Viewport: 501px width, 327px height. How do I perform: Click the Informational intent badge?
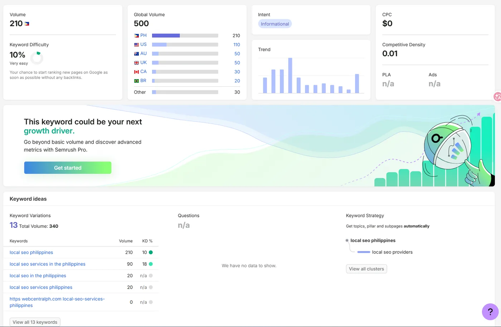pos(275,24)
